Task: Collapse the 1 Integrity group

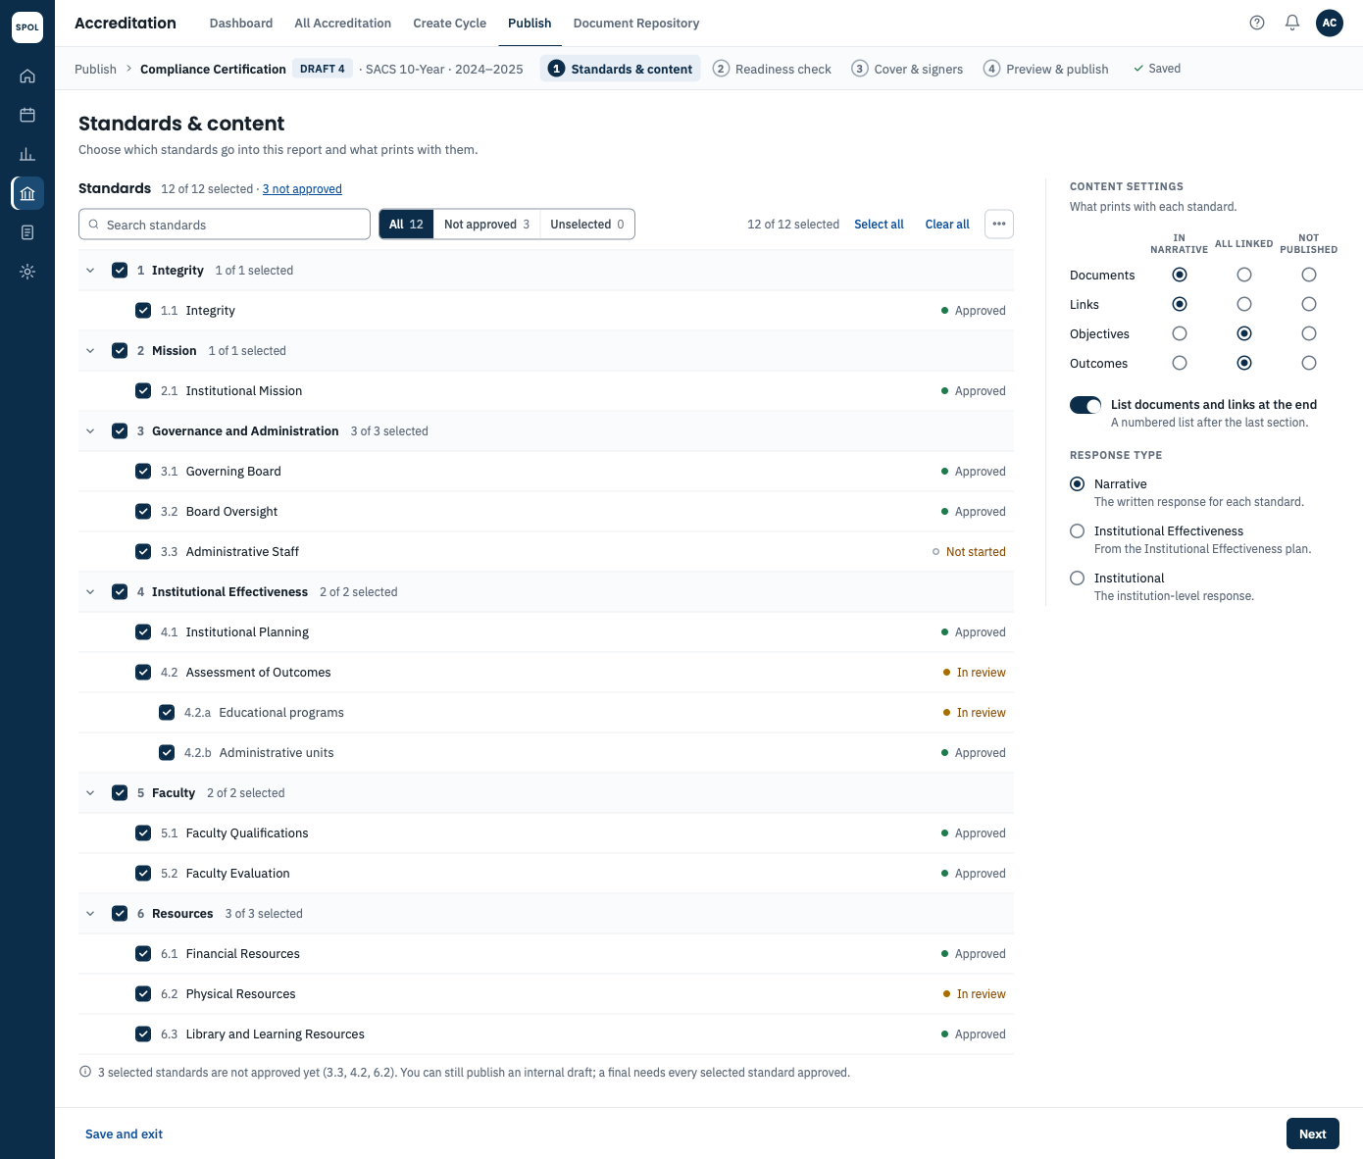Action: (x=90, y=271)
